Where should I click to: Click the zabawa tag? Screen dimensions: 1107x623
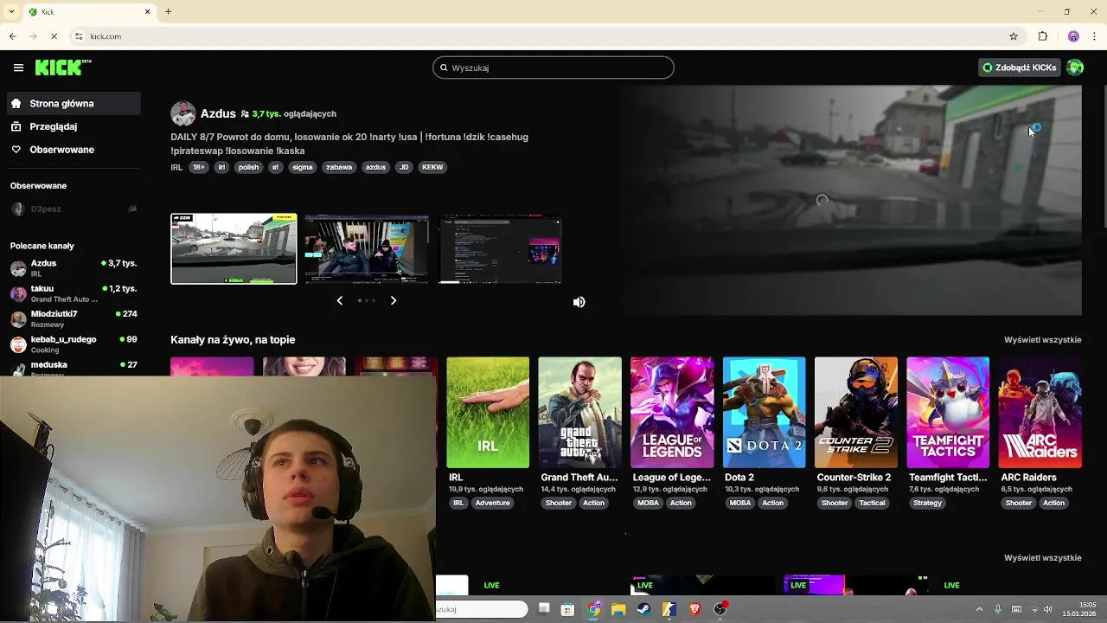pyautogui.click(x=339, y=167)
